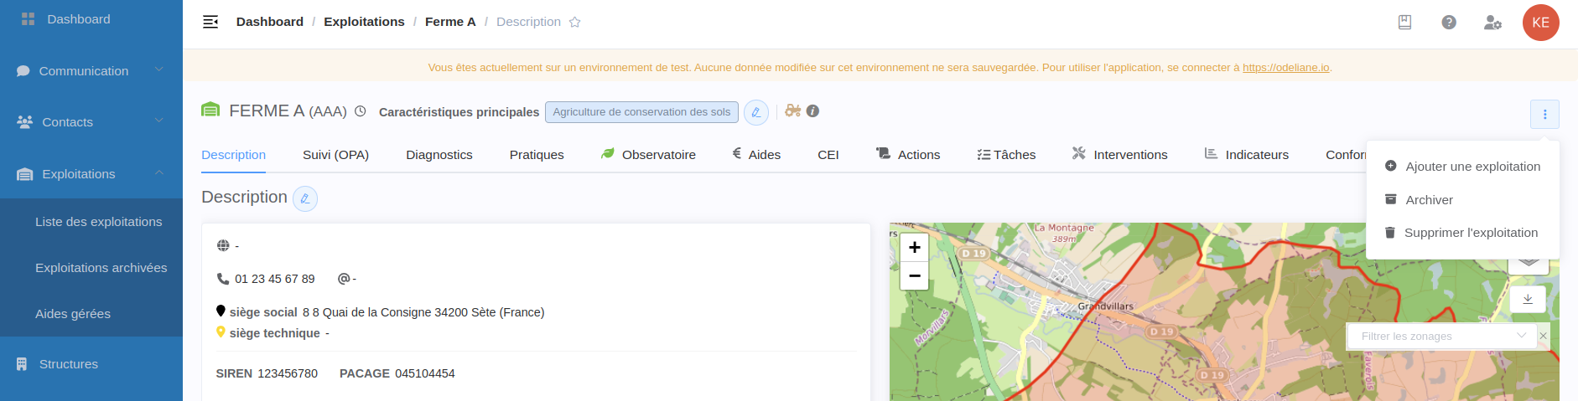Click Ferme A breadcrumb link
The height and width of the screenshot is (401, 1578).
pos(450,22)
